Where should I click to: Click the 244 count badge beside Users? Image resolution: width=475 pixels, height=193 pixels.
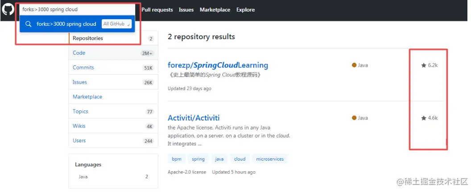(x=148, y=141)
